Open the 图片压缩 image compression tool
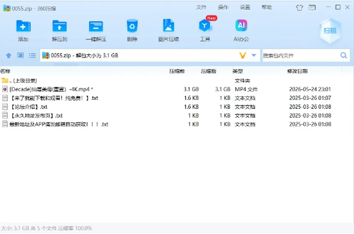The height and width of the screenshot is (234, 354). point(169,25)
